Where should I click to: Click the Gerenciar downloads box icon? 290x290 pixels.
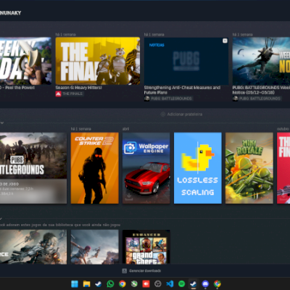click(125, 271)
